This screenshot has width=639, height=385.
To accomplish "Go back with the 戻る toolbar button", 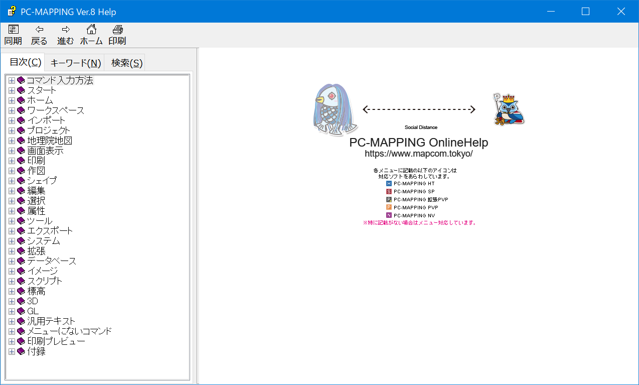I will [39, 35].
